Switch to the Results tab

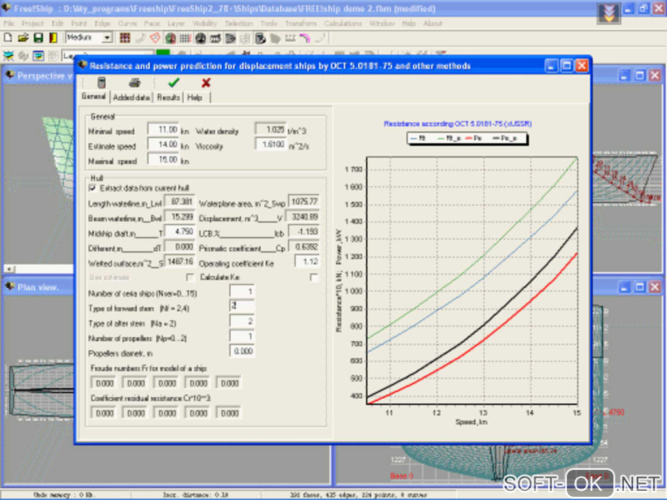(x=168, y=97)
